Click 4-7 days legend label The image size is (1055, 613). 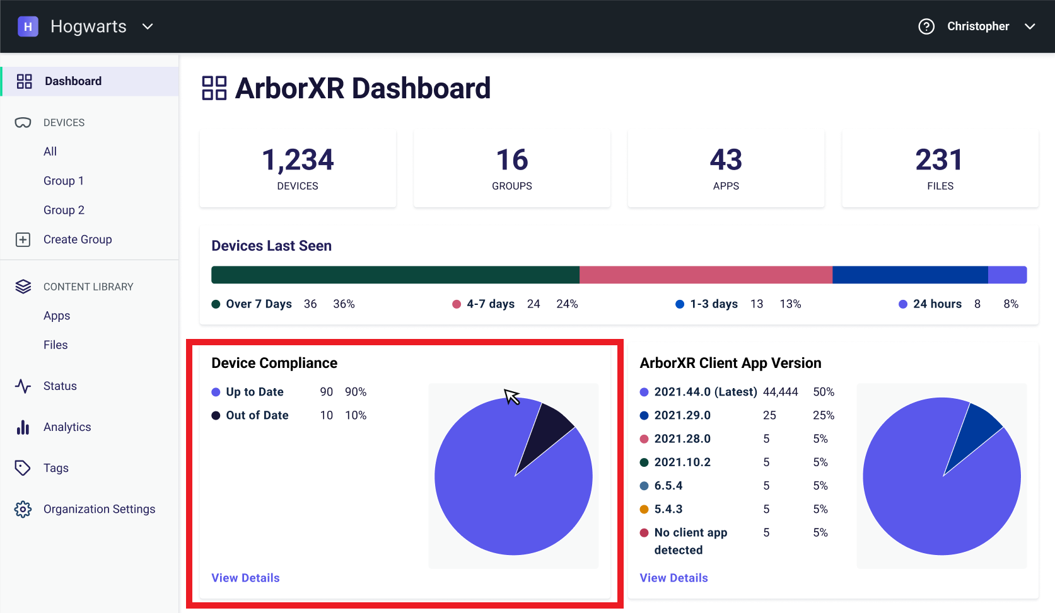[x=491, y=304]
